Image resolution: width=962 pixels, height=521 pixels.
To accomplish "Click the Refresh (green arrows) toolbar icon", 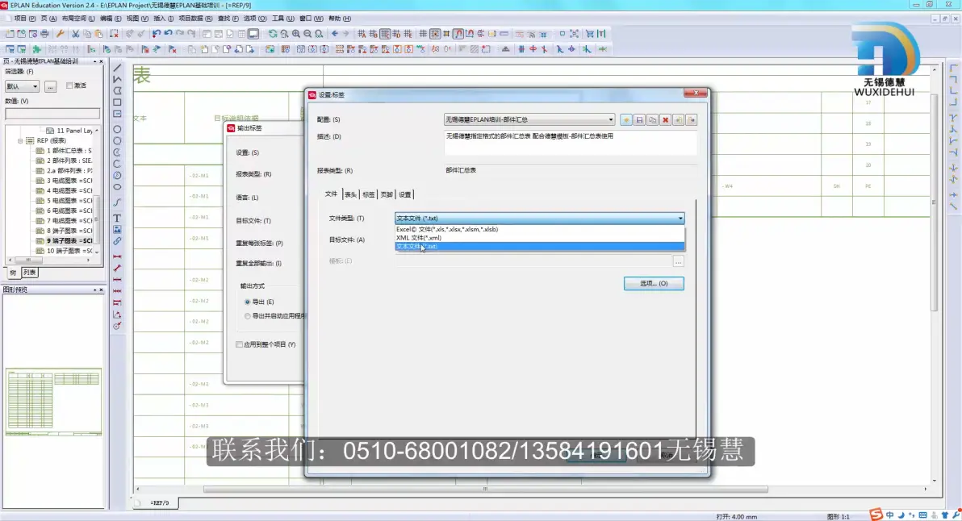I will pyautogui.click(x=273, y=35).
